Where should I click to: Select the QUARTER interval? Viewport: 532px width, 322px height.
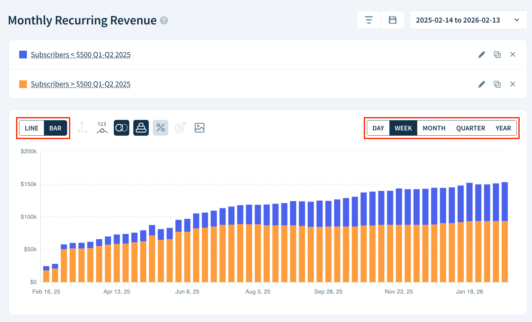470,128
